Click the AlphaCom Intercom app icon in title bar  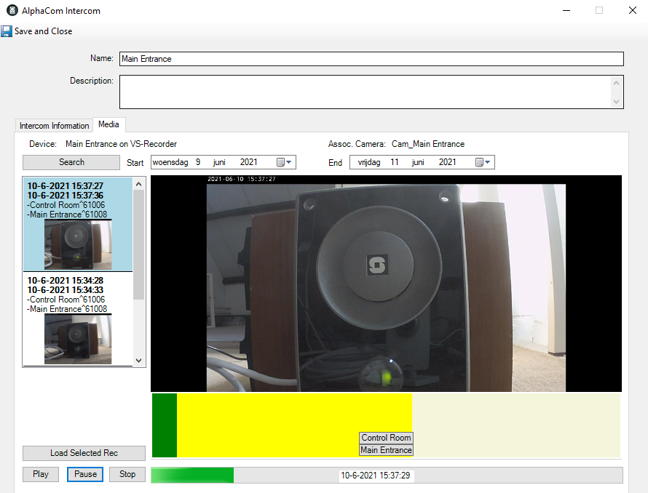pos(11,11)
